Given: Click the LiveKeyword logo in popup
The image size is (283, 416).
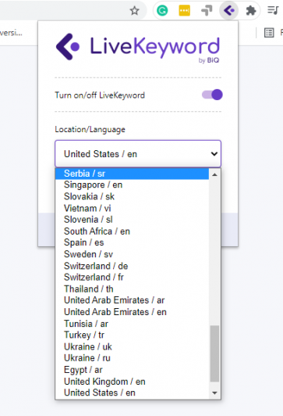Looking at the screenshot, I should pos(137,48).
